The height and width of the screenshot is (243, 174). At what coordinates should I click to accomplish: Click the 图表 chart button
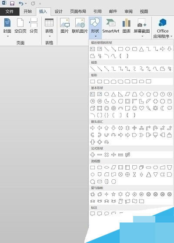coord(127,26)
